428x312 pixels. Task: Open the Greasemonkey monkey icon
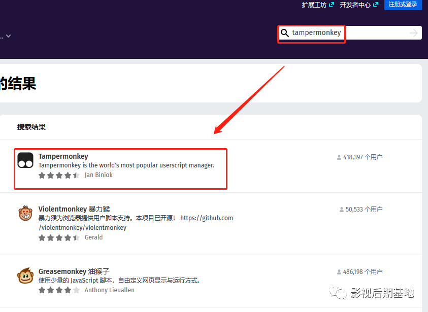tap(25, 275)
